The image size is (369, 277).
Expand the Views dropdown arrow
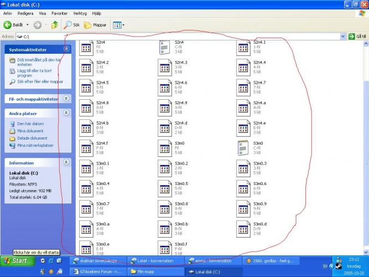[x=123, y=25]
